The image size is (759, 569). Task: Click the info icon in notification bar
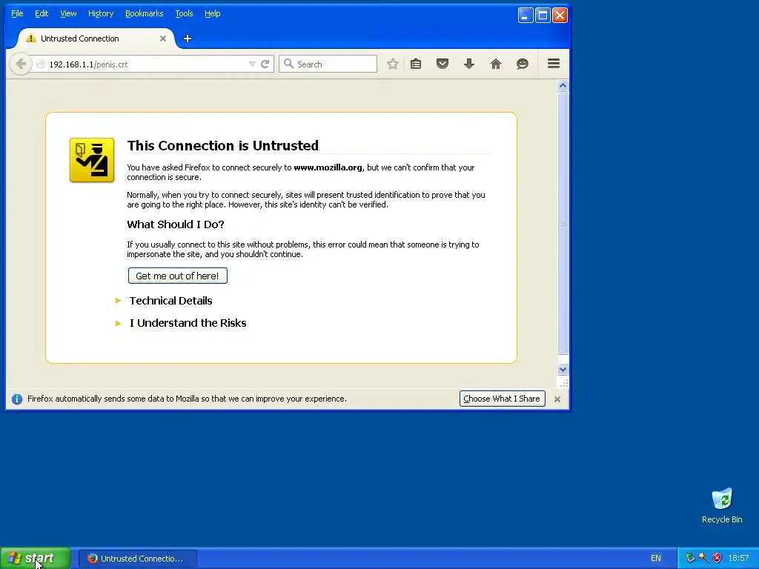[x=17, y=399]
